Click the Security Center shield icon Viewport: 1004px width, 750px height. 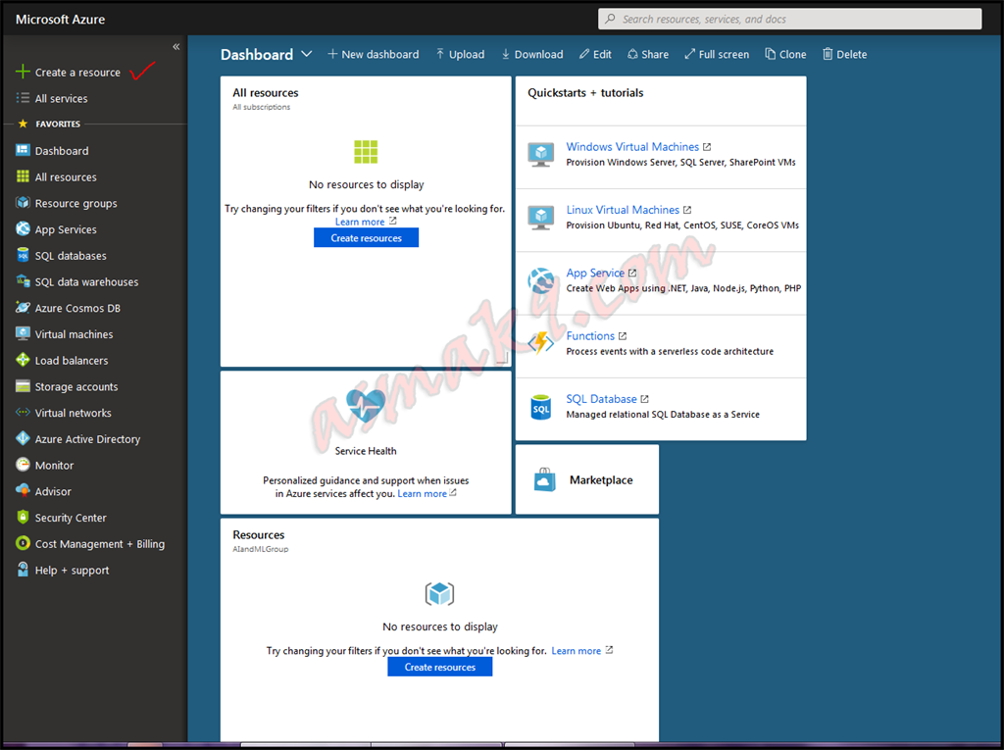[24, 517]
